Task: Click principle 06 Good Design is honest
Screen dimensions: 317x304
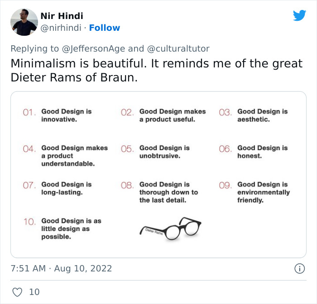Action: click(x=262, y=152)
